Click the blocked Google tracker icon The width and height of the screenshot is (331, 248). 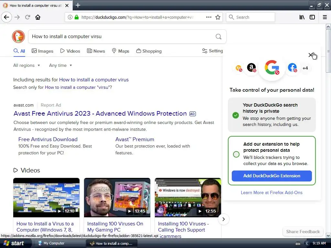(272, 67)
